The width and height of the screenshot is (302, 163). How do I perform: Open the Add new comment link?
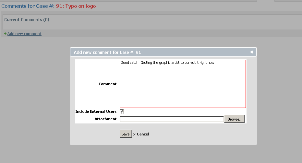coord(24,34)
